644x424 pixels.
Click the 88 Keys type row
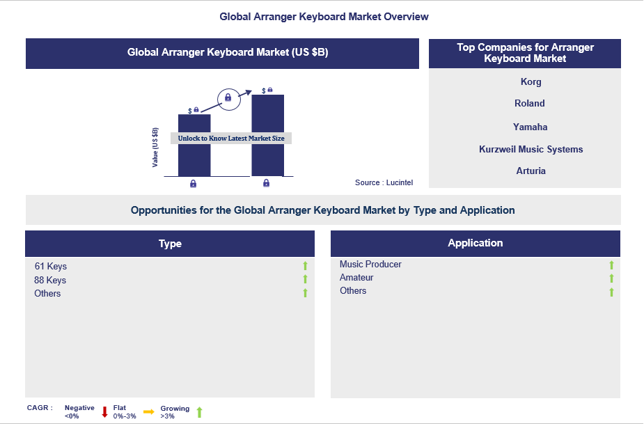point(170,280)
